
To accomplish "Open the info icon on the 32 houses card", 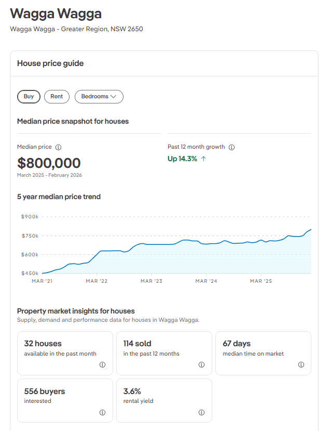I will [103, 364].
